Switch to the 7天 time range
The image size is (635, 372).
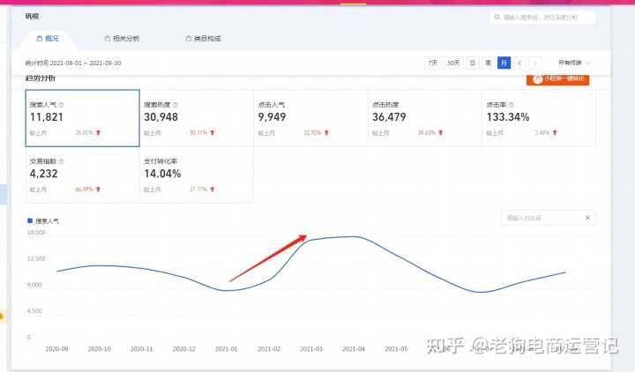pyautogui.click(x=432, y=63)
